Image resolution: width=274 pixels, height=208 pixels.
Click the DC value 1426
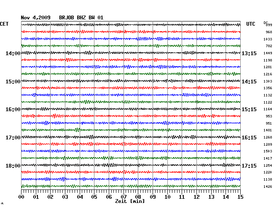(268, 187)
